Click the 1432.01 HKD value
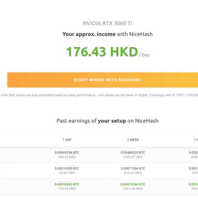The image size is (198, 198). pyautogui.click(x=133, y=157)
